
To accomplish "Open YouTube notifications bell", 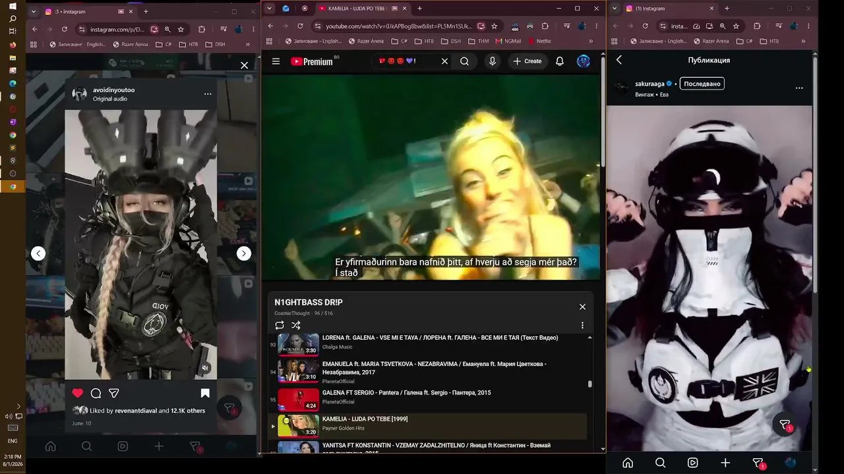I will coord(559,61).
